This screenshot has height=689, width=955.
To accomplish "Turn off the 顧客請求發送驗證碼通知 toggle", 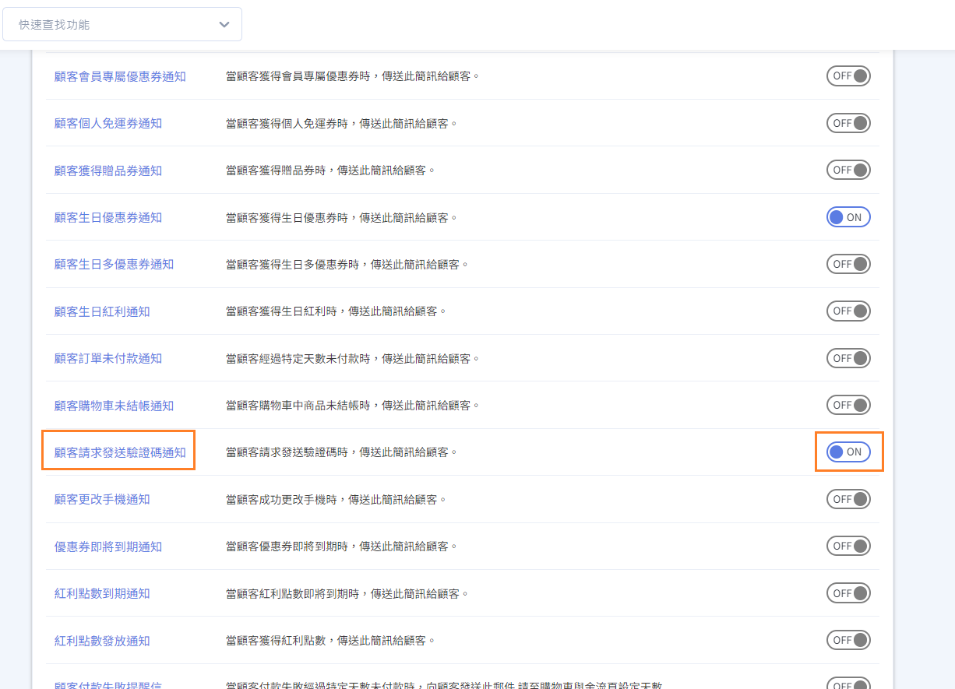I will (x=848, y=452).
